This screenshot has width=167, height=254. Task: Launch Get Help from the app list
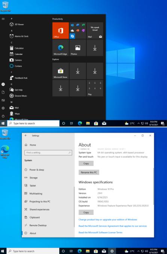pos(16,90)
